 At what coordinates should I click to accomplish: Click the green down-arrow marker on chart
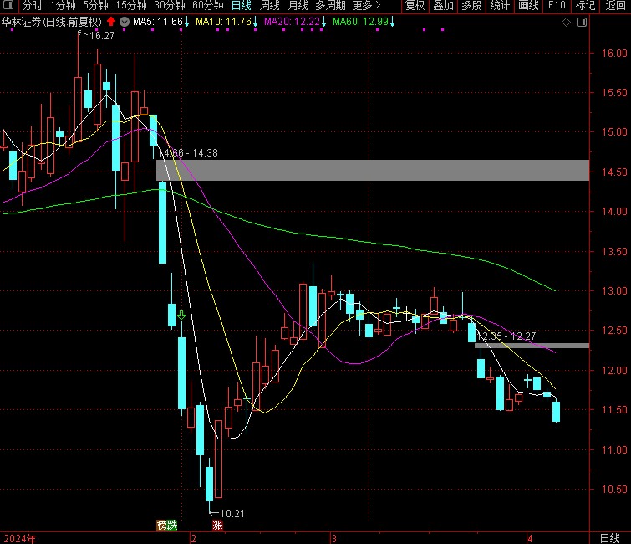(x=181, y=316)
